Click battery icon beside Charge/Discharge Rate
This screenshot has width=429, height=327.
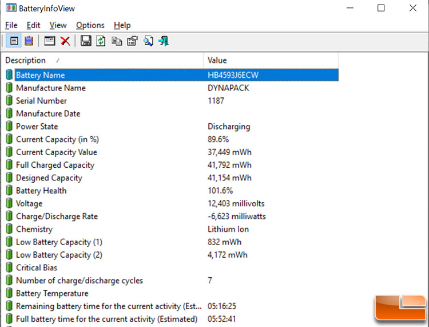pyautogui.click(x=9, y=216)
